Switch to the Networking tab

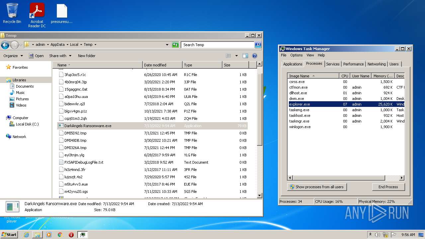(377, 64)
